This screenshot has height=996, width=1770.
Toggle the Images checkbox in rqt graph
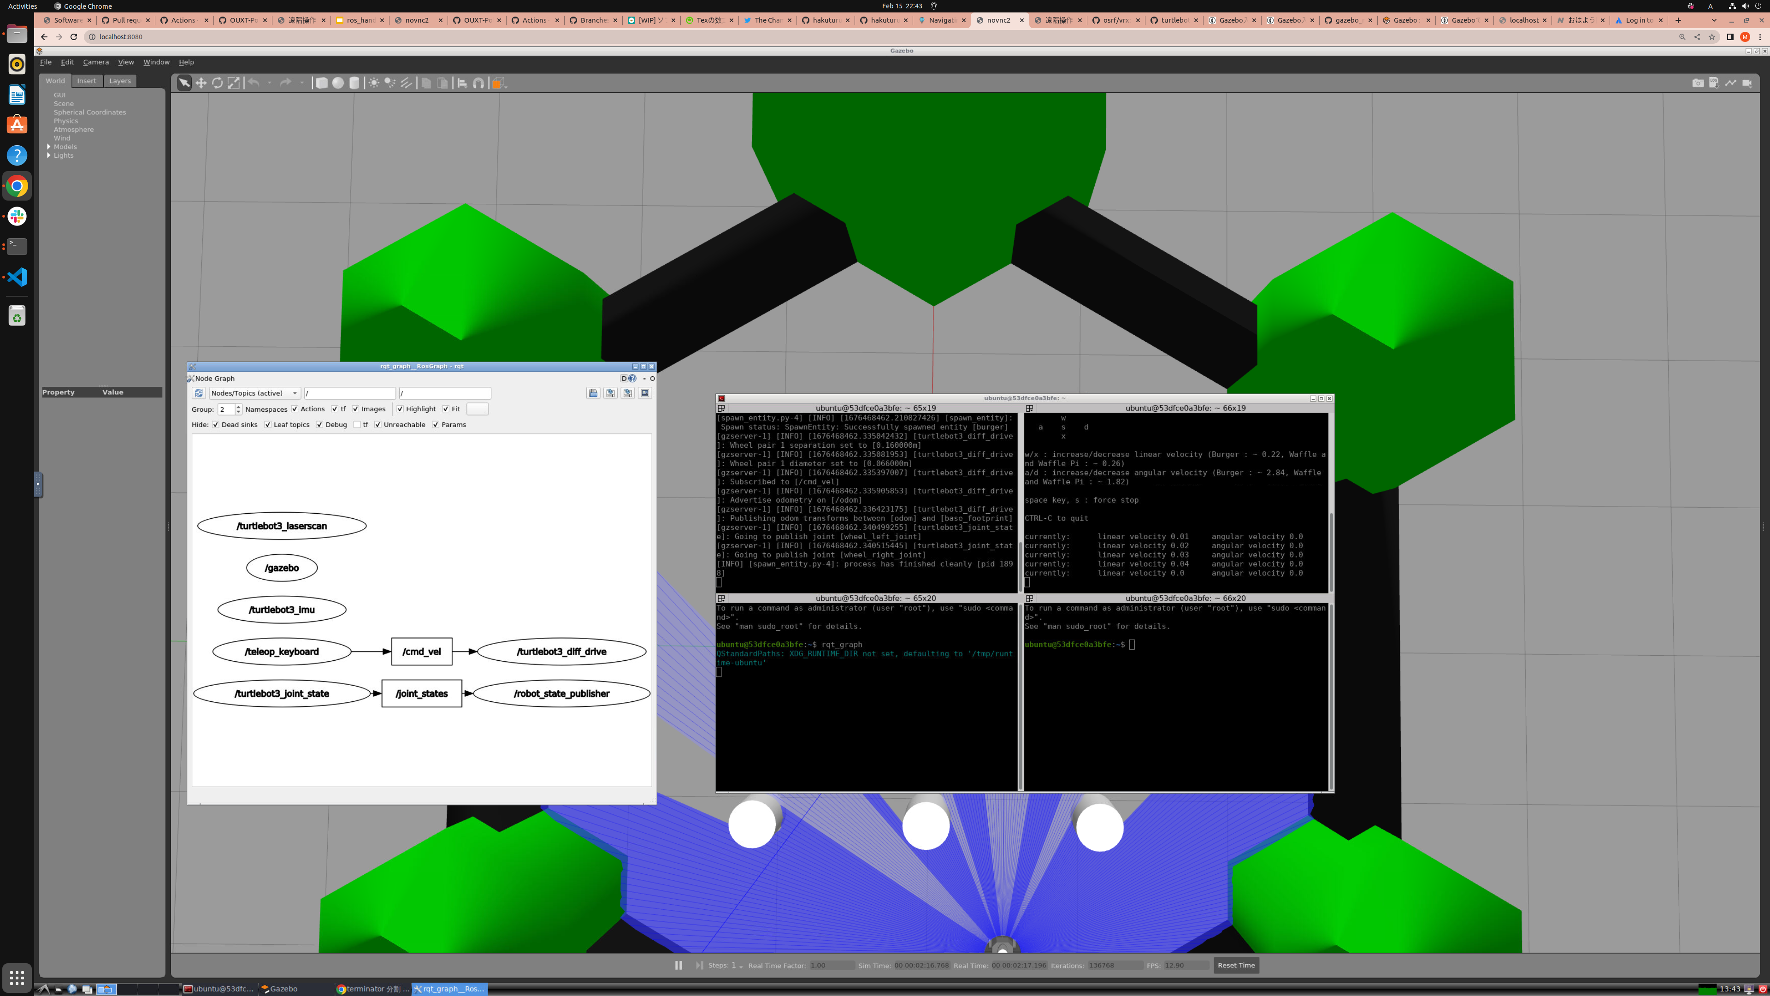coord(356,409)
